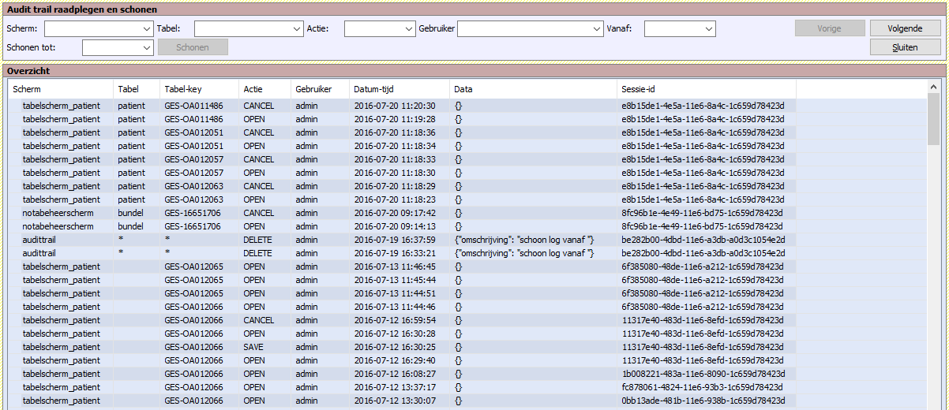Sort by the Datum-tijd column header
Screen dimensions: 949x410
399,89
